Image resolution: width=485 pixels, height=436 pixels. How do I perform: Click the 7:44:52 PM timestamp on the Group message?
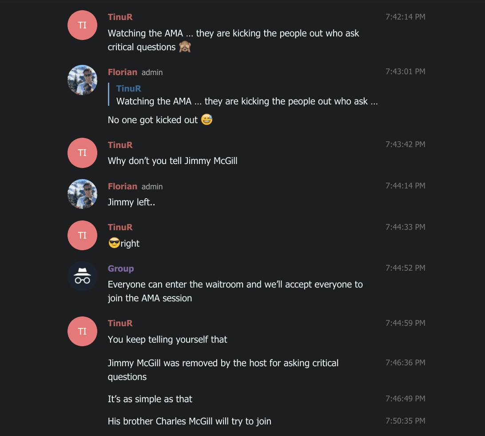click(x=405, y=268)
